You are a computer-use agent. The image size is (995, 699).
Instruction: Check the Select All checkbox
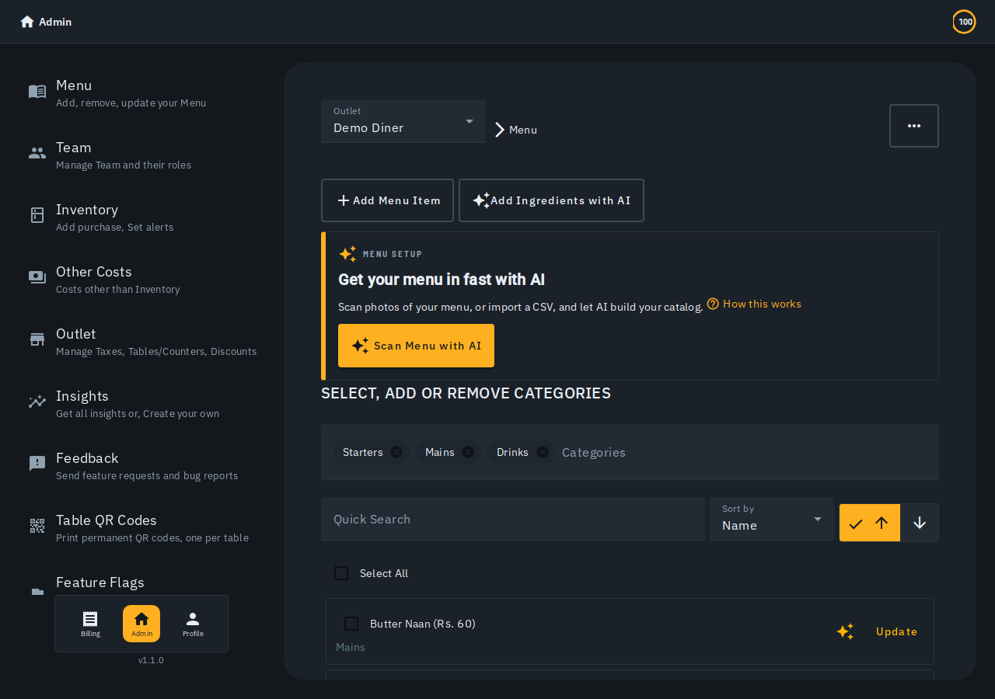pos(341,573)
